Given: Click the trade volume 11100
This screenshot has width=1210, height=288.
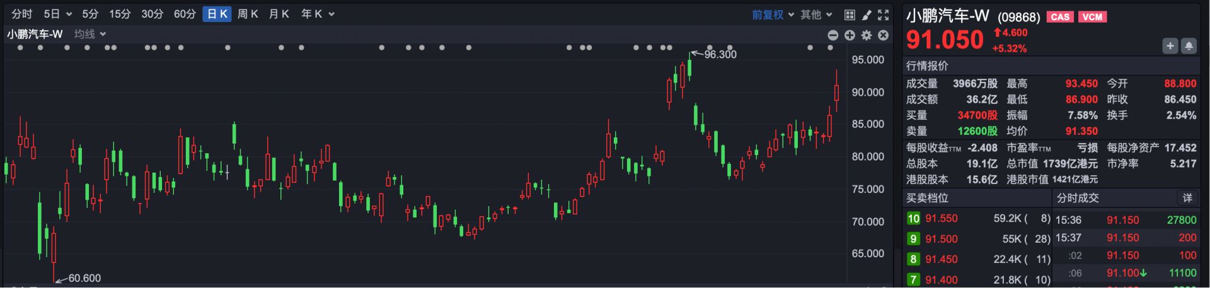Looking at the screenshot, I should [1182, 273].
